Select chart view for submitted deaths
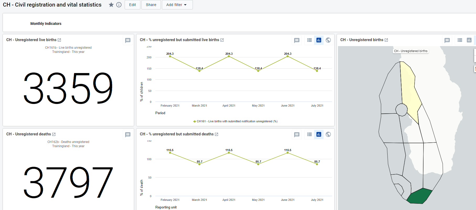Image resolution: width=476 pixels, height=210 pixels. point(319,134)
